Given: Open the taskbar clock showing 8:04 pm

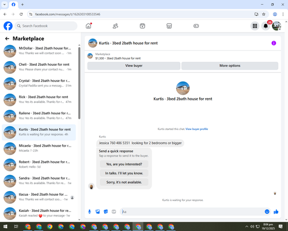Looking at the screenshot, I should (x=268, y=226).
